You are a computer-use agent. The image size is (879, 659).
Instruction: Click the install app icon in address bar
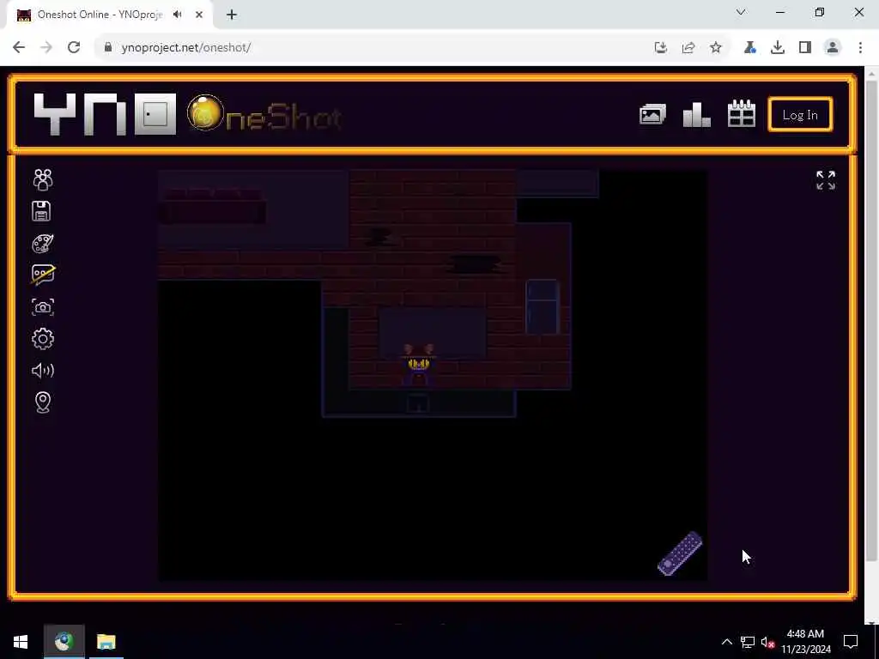click(661, 48)
